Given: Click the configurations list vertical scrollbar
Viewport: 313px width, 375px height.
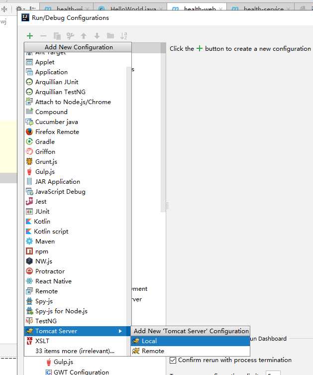Looking at the screenshot, I should (x=163, y=127).
